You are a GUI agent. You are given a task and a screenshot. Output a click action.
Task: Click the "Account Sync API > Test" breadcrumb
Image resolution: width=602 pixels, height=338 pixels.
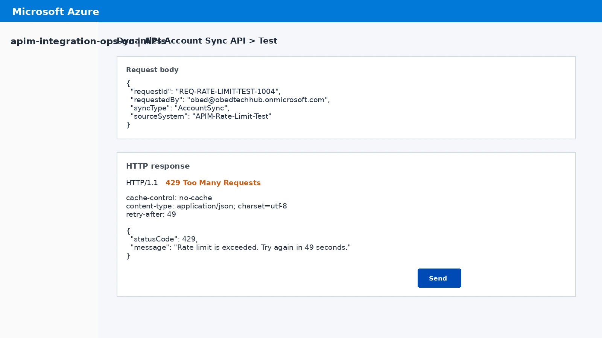221,41
